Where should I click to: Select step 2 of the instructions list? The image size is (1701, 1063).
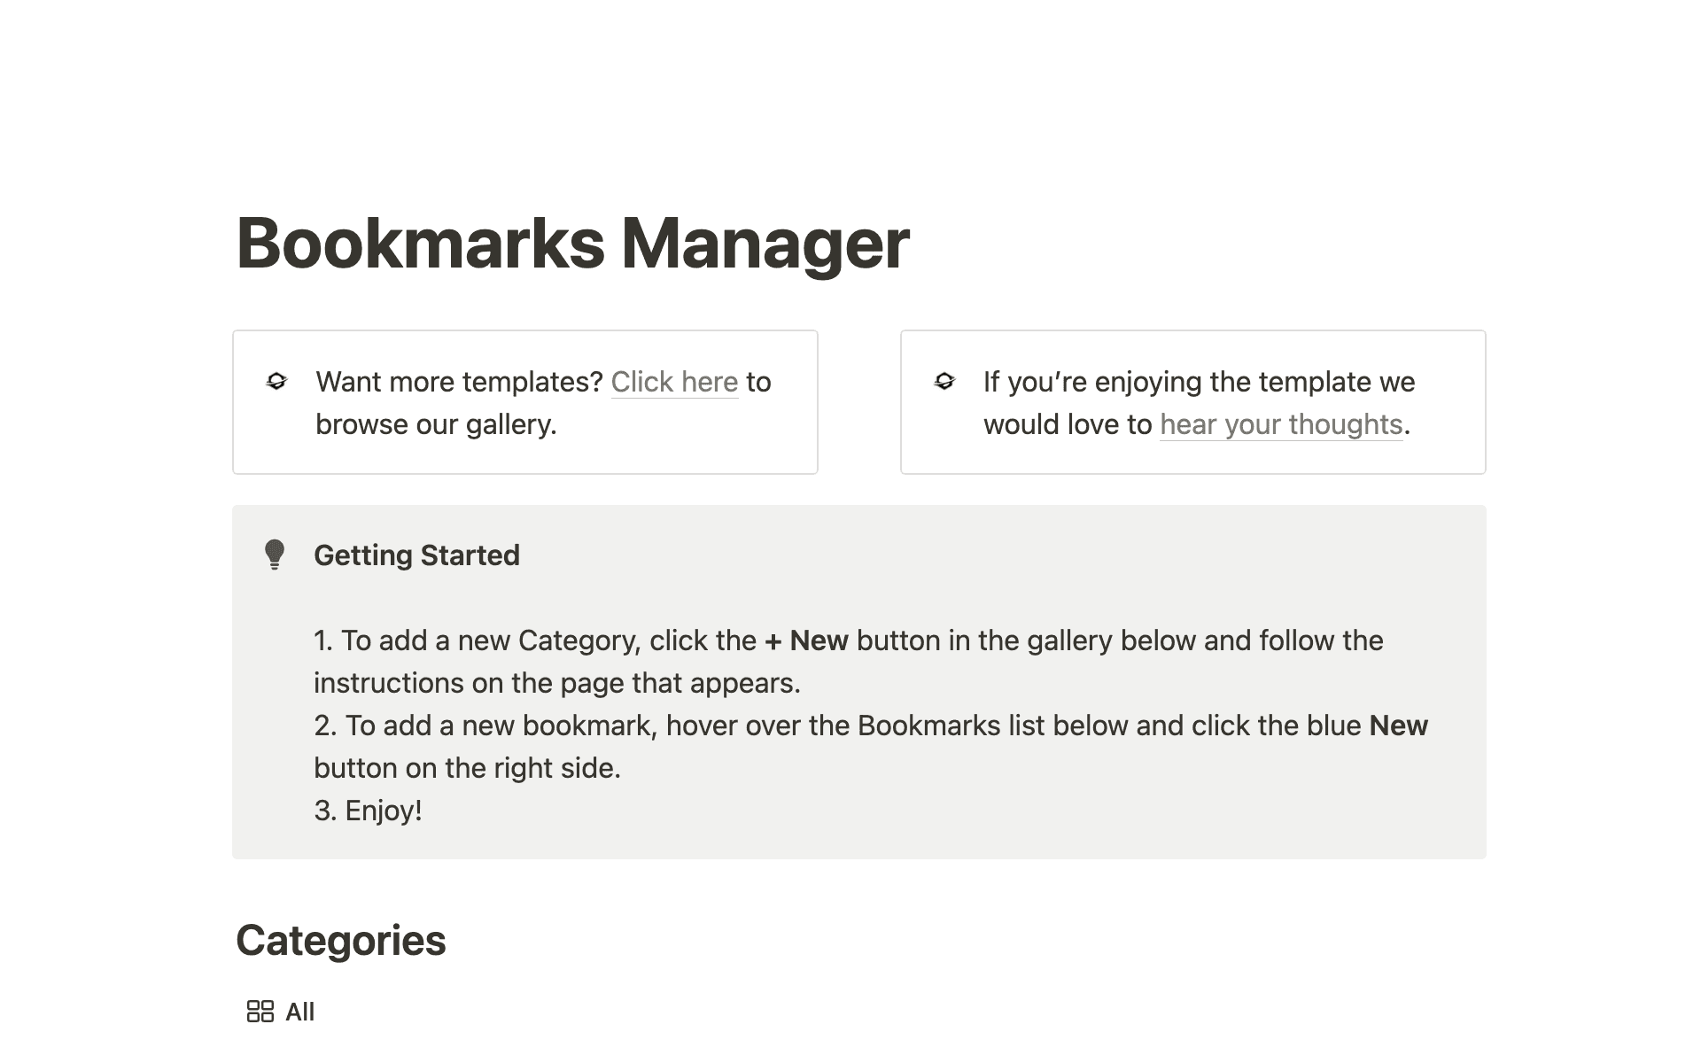(x=869, y=746)
